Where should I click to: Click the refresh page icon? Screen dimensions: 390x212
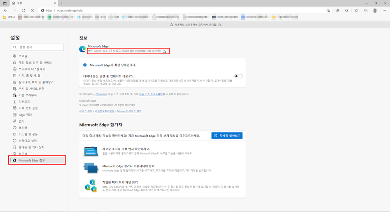coord(23,10)
